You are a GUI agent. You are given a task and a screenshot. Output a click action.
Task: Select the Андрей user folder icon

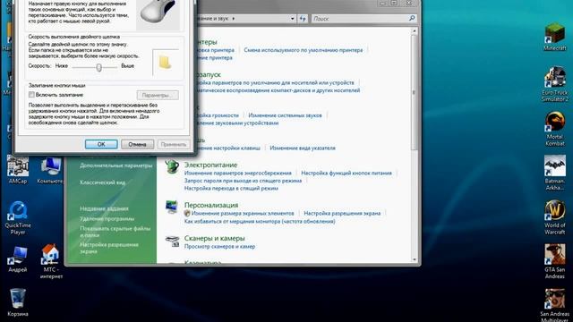(18, 259)
